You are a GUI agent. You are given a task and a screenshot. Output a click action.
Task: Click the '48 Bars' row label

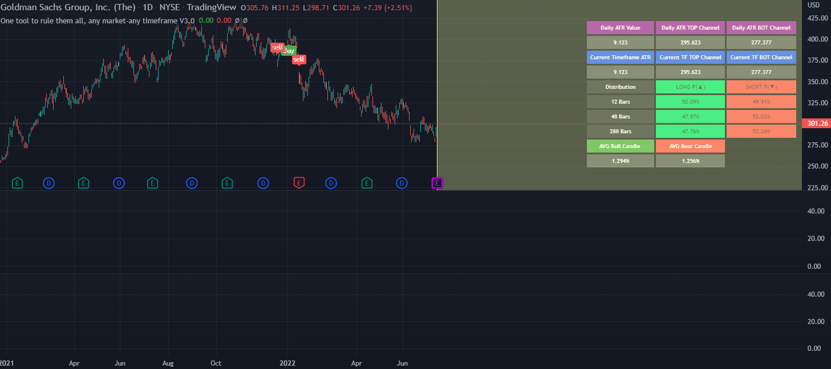tap(621, 117)
